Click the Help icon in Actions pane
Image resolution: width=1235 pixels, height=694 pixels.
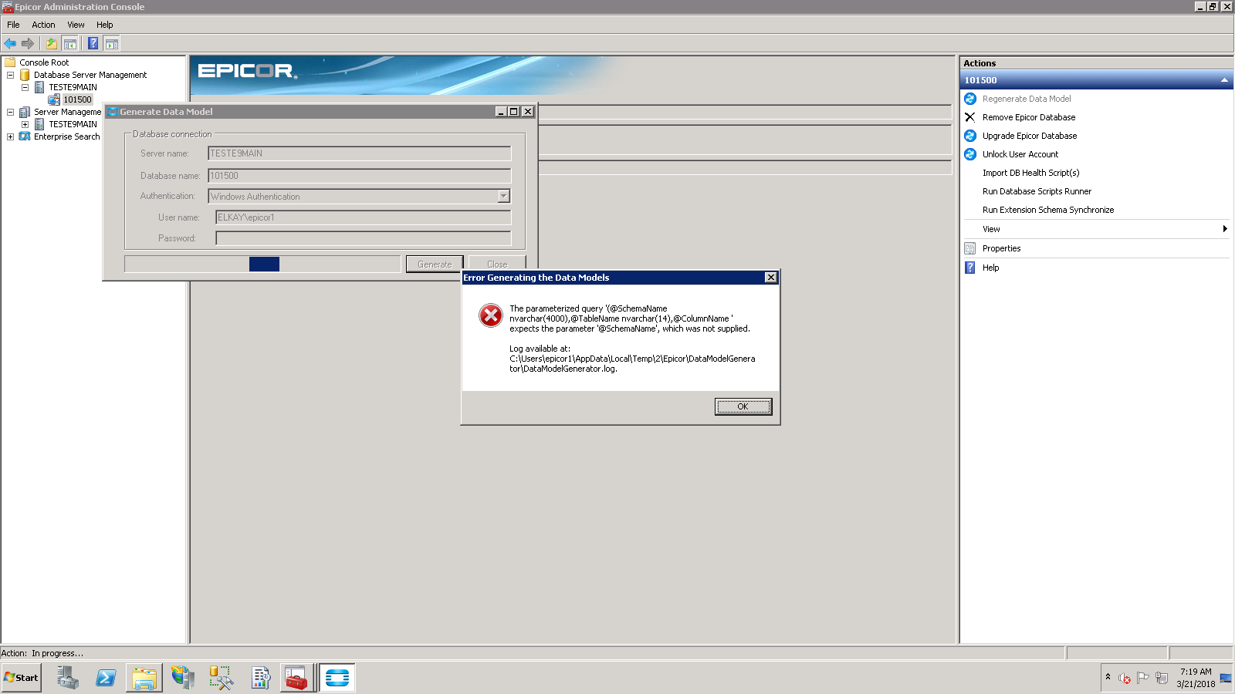(970, 268)
